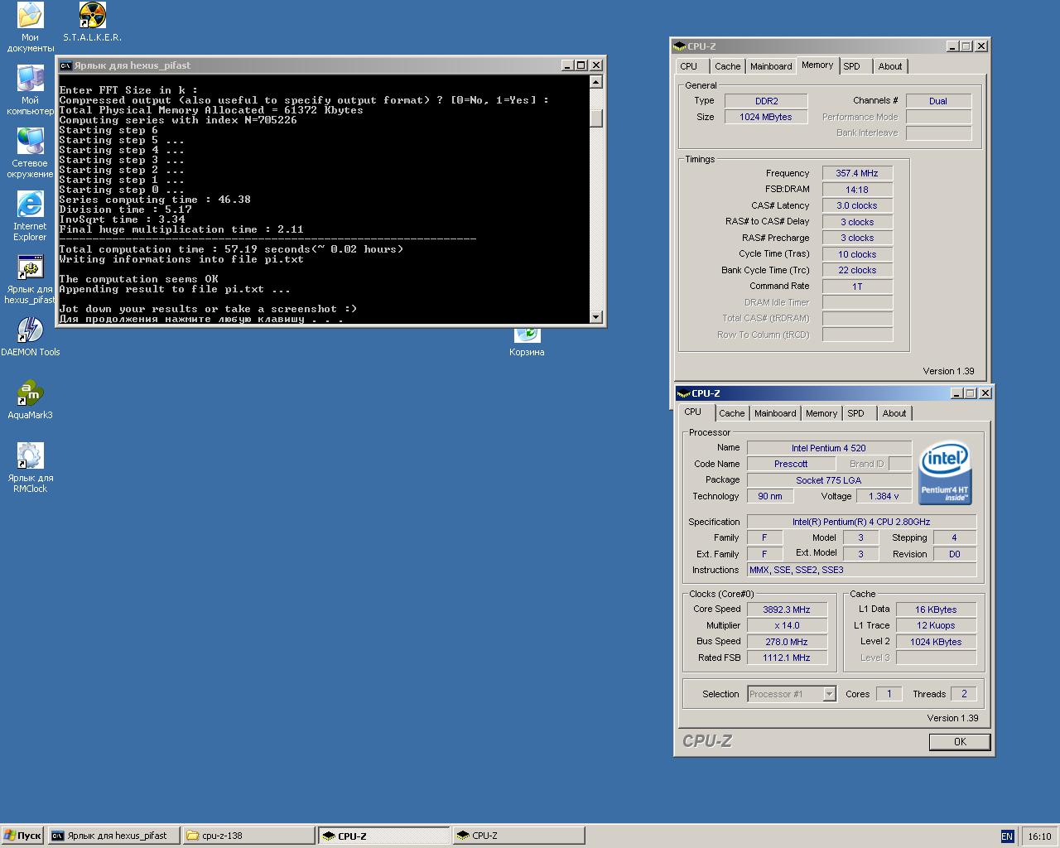Click the Frequency 357.4 MHz field
Screen dimensions: 1060x848
click(x=857, y=173)
